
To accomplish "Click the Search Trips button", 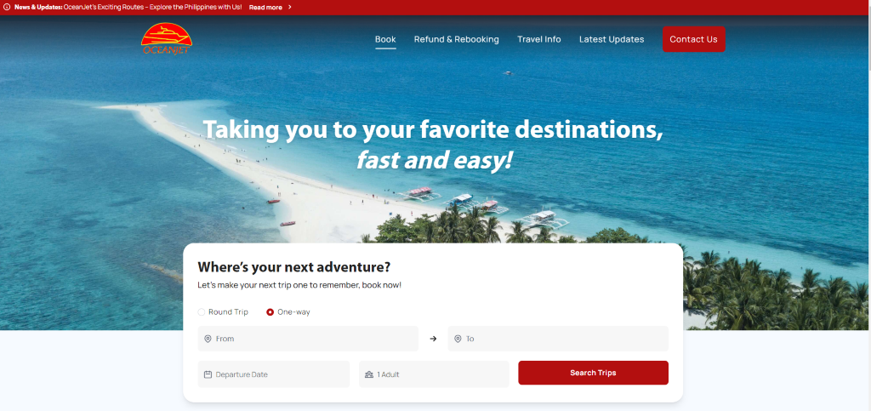I will coord(593,373).
